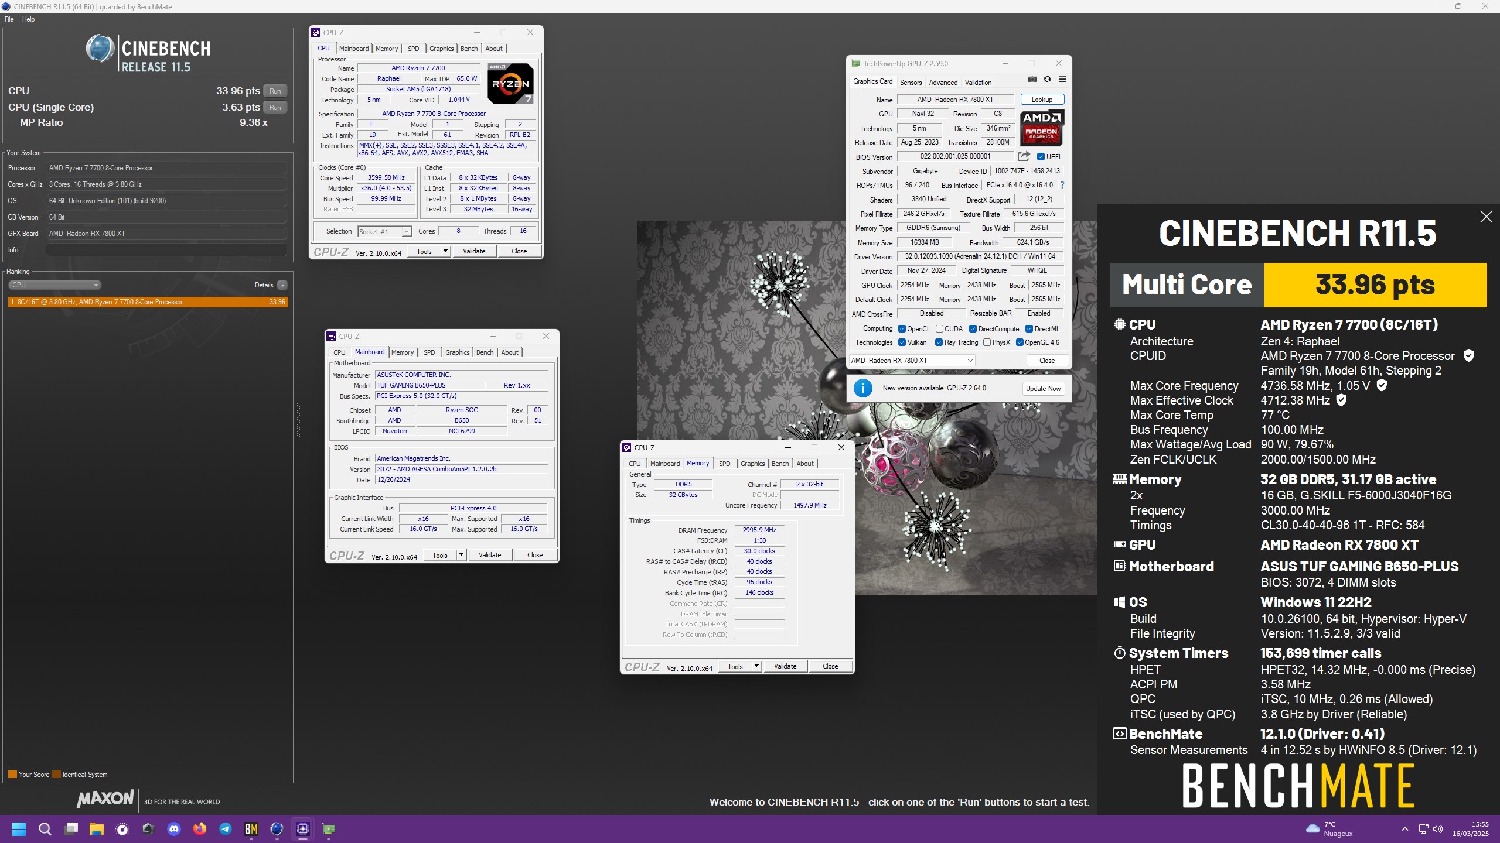The image size is (1500, 843).
Task: Toggle the OpenGL 4.6 checkbox
Action: pos(1020,342)
